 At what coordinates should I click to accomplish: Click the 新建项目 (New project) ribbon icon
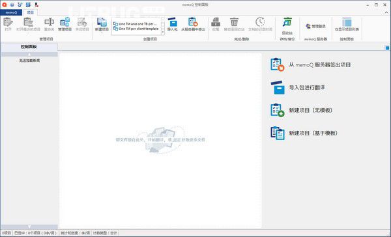point(102,22)
